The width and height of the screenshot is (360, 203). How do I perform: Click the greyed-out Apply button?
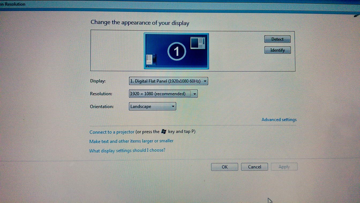coord(284,167)
